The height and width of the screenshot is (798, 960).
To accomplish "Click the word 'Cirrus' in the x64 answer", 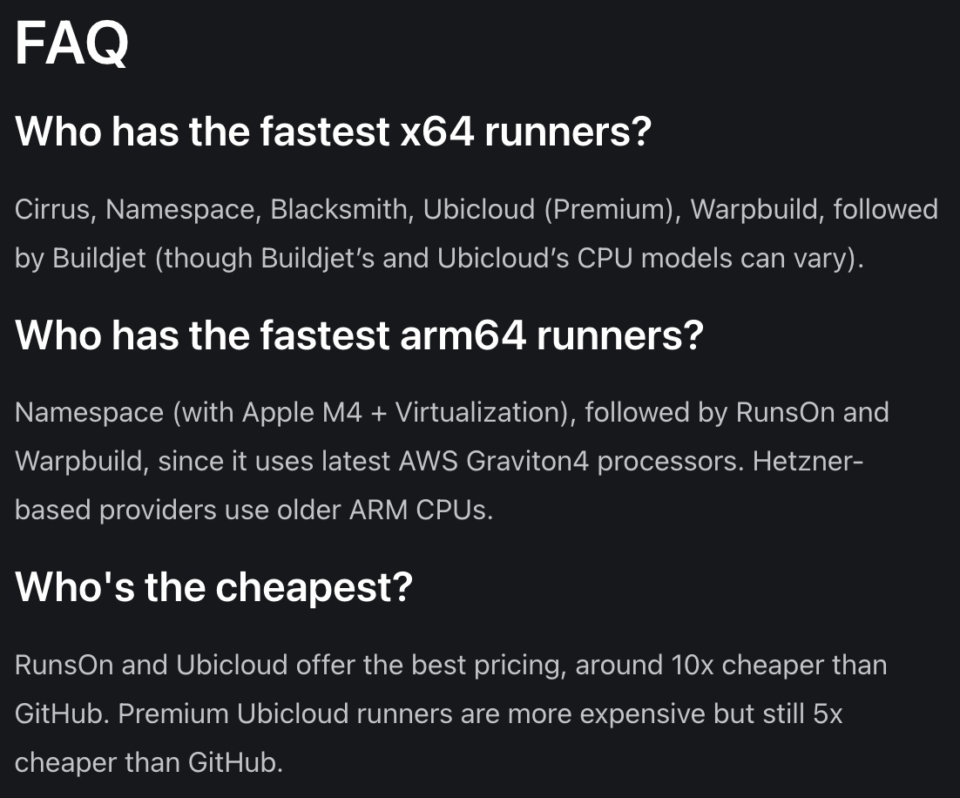I will [x=52, y=209].
